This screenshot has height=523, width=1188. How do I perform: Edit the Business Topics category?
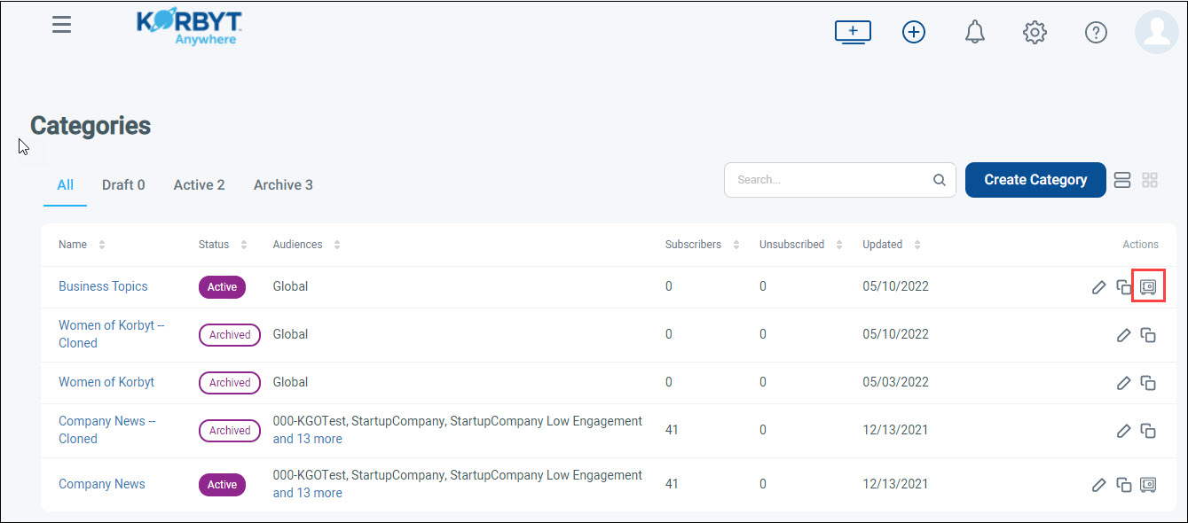[x=1098, y=287]
